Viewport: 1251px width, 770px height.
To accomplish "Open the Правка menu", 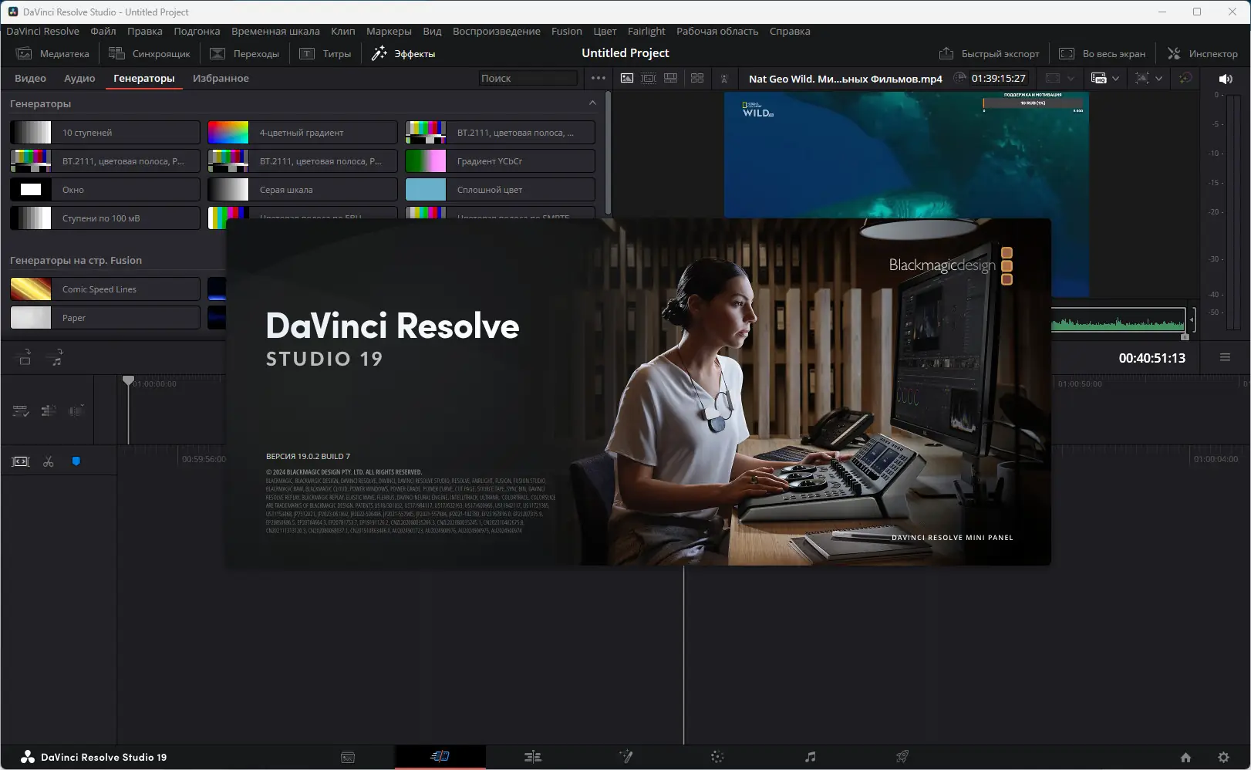I will [145, 31].
